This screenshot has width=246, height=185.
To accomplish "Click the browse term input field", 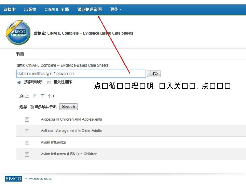I will pyautogui.click(x=81, y=74).
